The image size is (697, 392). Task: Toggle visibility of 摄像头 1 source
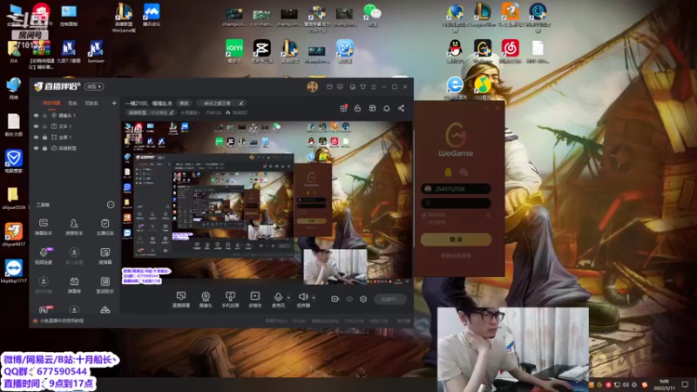(x=36, y=115)
